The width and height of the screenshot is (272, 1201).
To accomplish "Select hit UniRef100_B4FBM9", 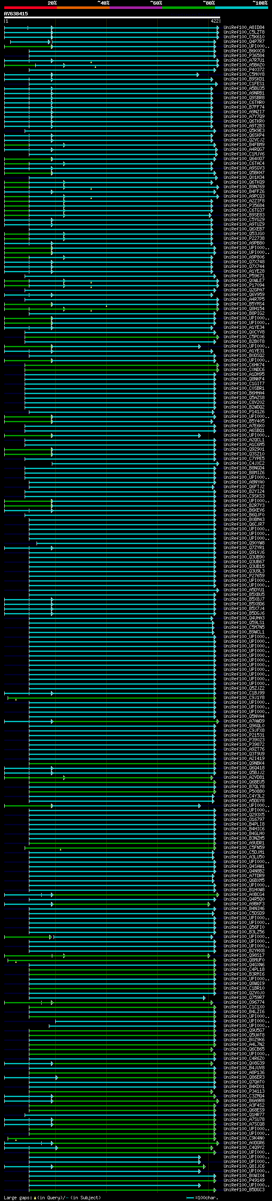I will point(244,144).
